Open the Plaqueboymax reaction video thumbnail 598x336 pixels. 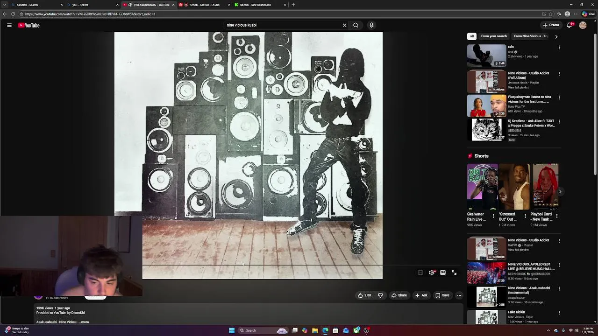[486, 105]
